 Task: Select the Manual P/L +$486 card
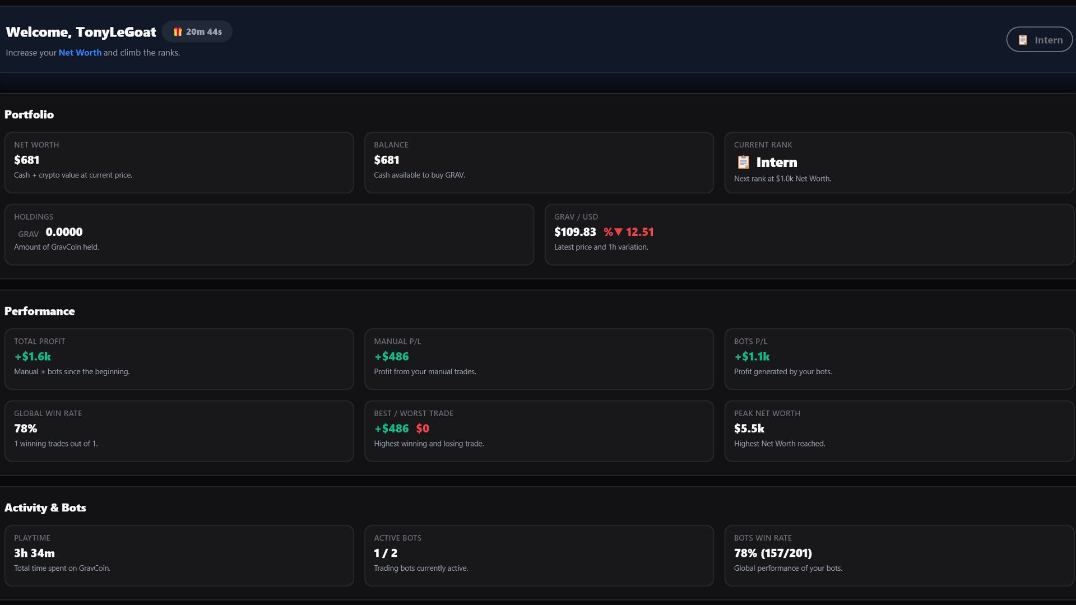click(539, 359)
